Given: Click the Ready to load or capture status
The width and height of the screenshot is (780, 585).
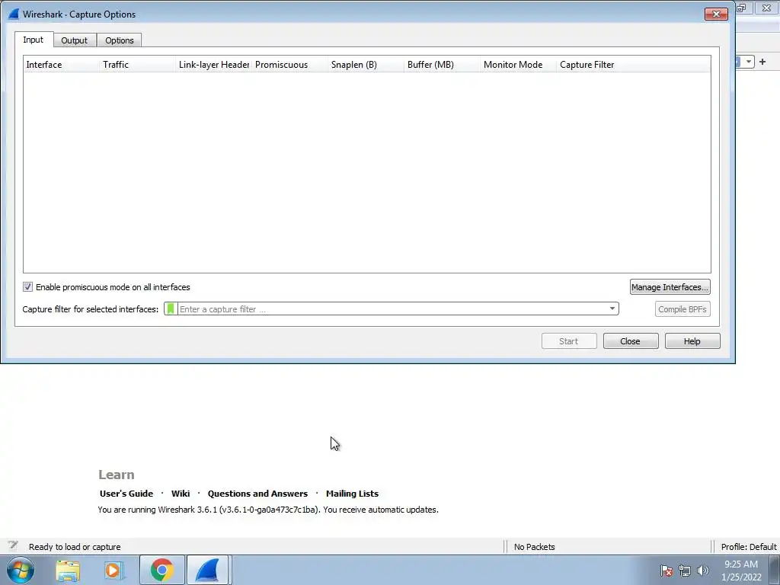Looking at the screenshot, I should pos(75,547).
